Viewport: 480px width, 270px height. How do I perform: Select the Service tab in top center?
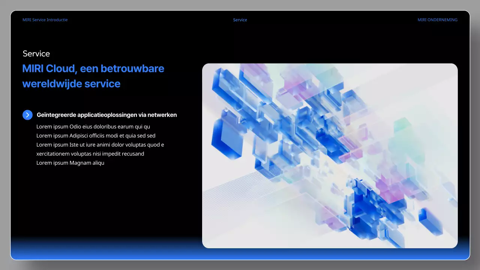coord(240,20)
